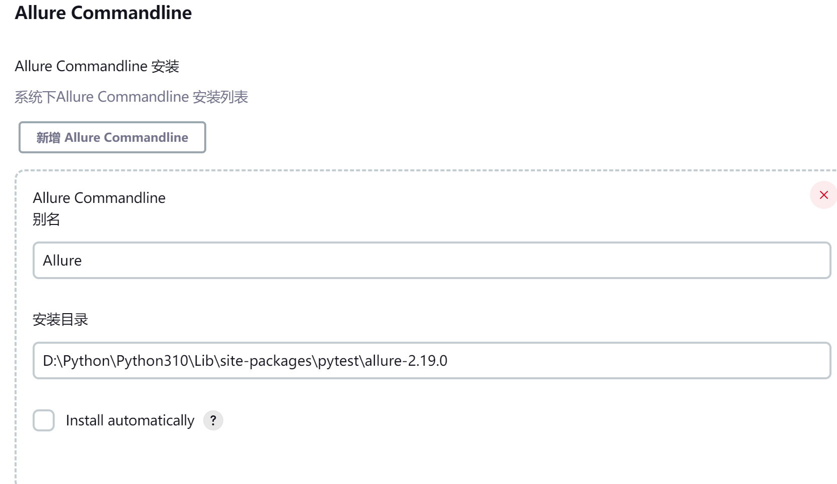
Task: Click site-packages in the install directory text
Action: pos(266,361)
